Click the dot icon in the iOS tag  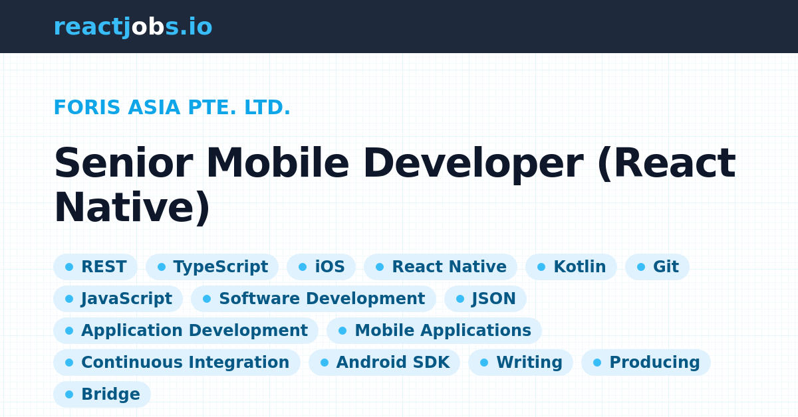click(304, 266)
